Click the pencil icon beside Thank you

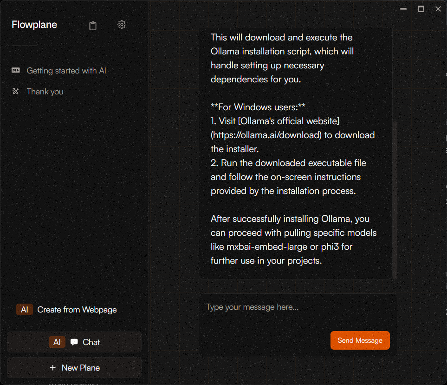[16, 92]
